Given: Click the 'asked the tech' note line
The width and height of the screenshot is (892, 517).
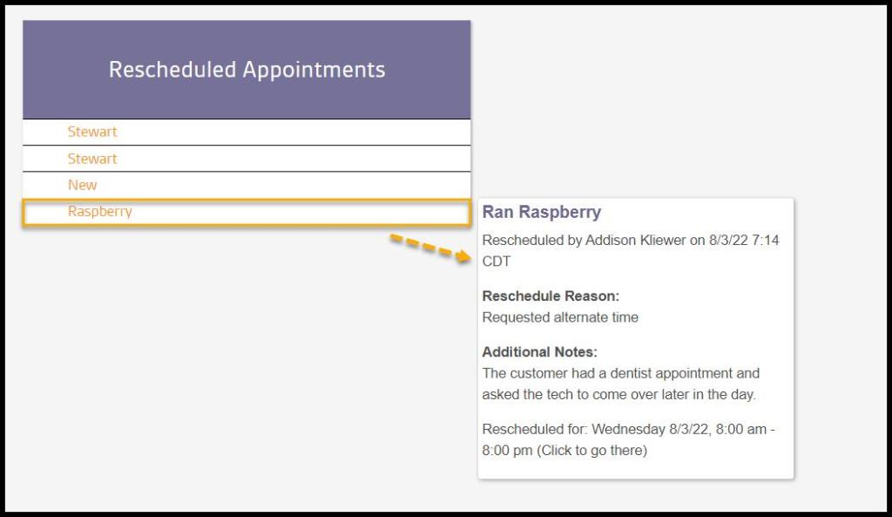Looking at the screenshot, I should 618,394.
